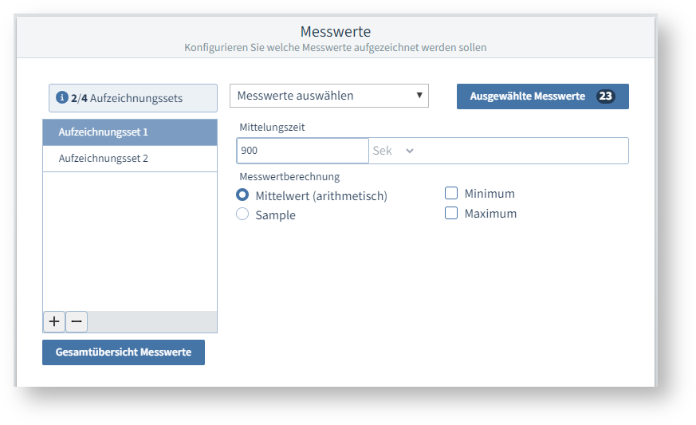Add a recording set with plus button
The height and width of the screenshot is (425, 696).
coord(54,321)
